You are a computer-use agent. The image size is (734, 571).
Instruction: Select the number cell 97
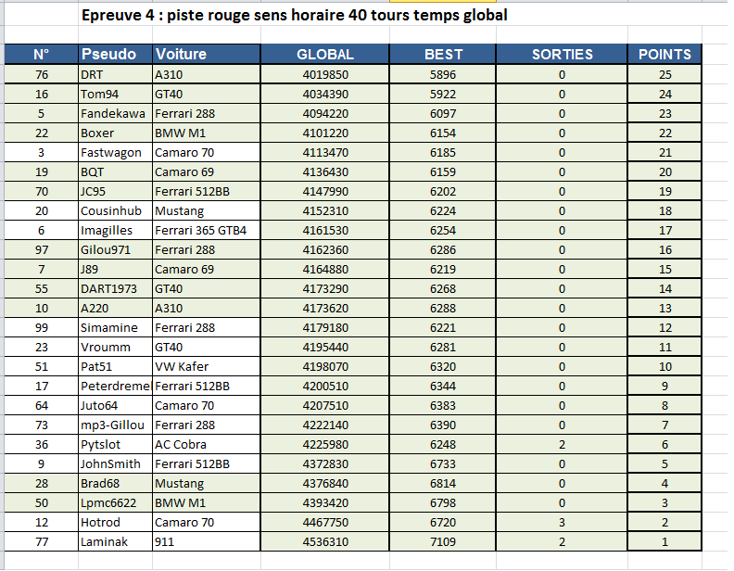pos(41,250)
